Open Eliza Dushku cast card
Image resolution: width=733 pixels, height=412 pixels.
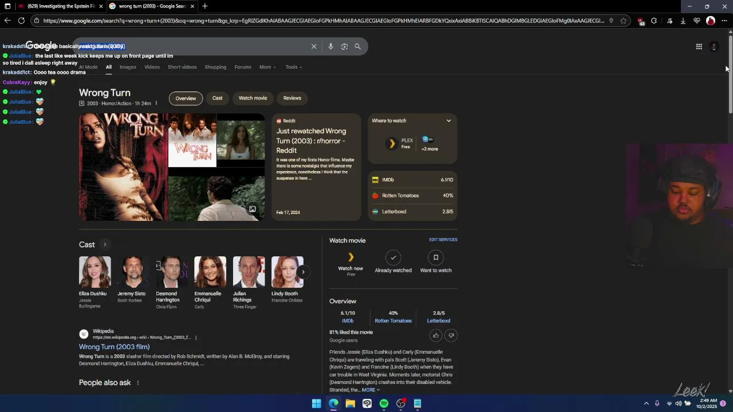[x=94, y=283]
